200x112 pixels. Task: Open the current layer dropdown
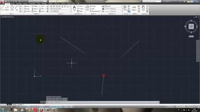60,11
